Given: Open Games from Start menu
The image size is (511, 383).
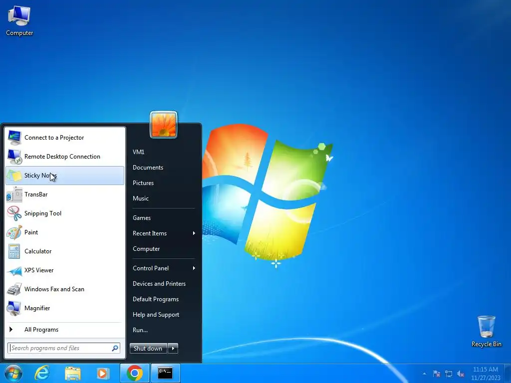Looking at the screenshot, I should click(142, 218).
